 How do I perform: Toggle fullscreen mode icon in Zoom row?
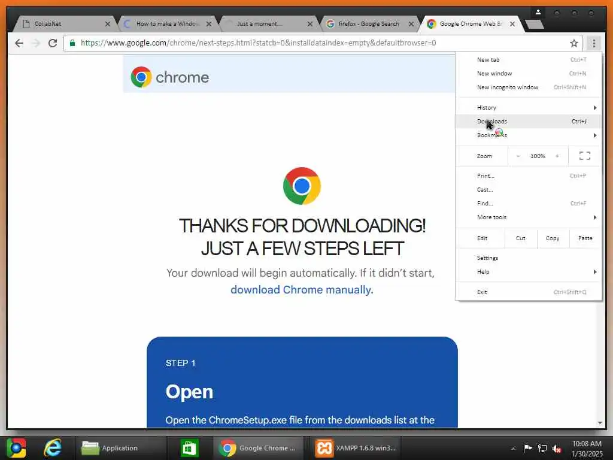[x=584, y=156]
